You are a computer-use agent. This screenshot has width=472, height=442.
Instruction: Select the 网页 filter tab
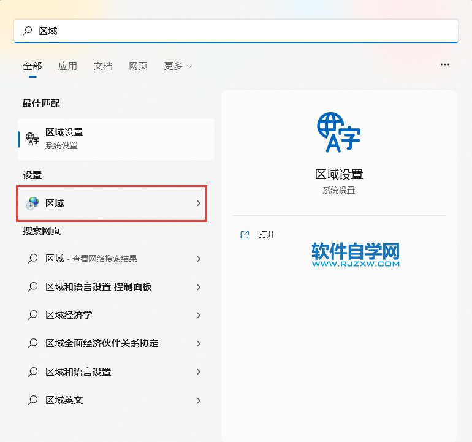(x=138, y=66)
